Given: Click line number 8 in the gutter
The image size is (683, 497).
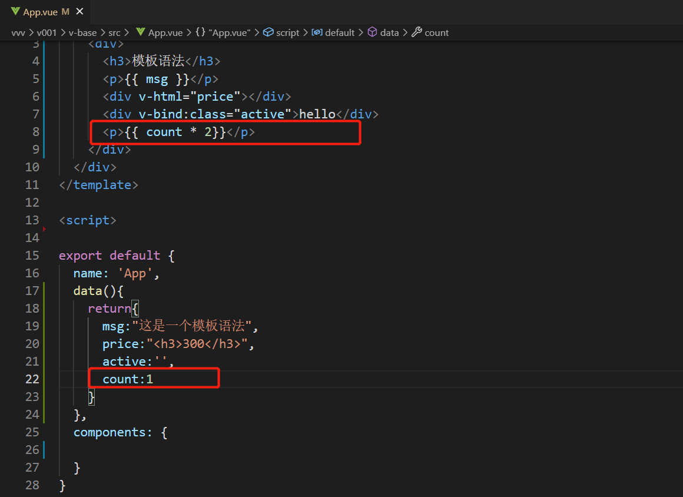Looking at the screenshot, I should click(36, 131).
